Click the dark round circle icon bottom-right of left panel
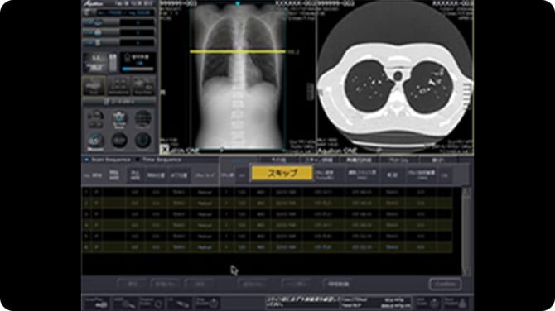The width and height of the screenshot is (555, 311). [143, 141]
